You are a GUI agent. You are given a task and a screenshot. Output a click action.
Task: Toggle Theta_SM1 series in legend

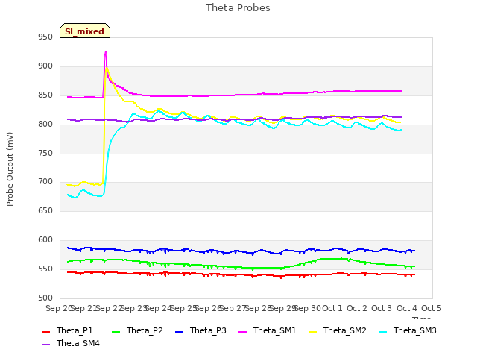(x=268, y=330)
